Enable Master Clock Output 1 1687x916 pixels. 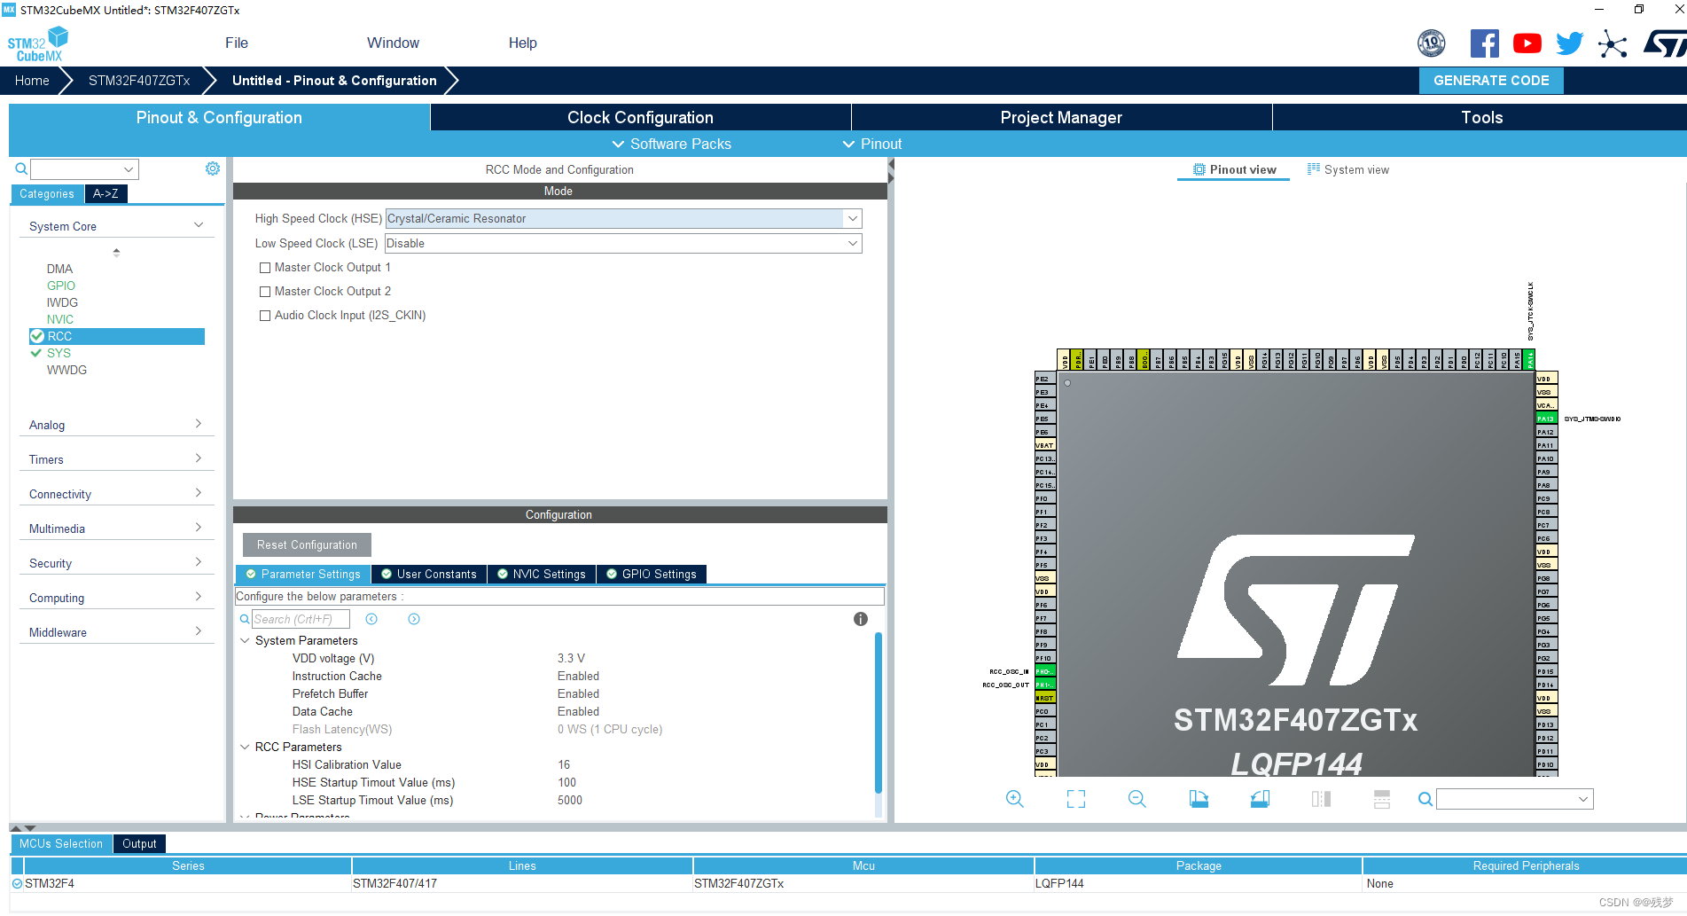(264, 268)
